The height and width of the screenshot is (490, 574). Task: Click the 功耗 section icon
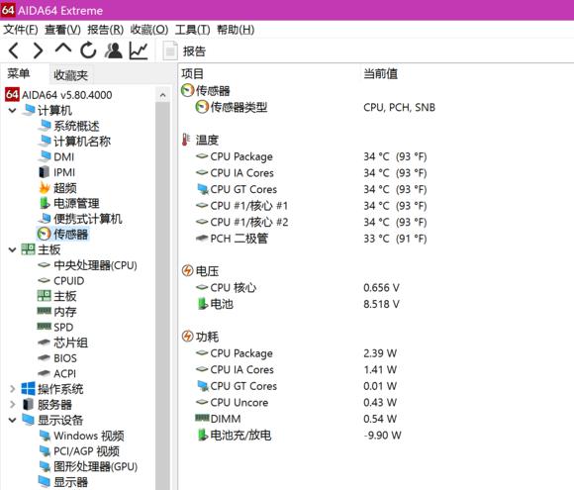pyautogui.click(x=187, y=337)
